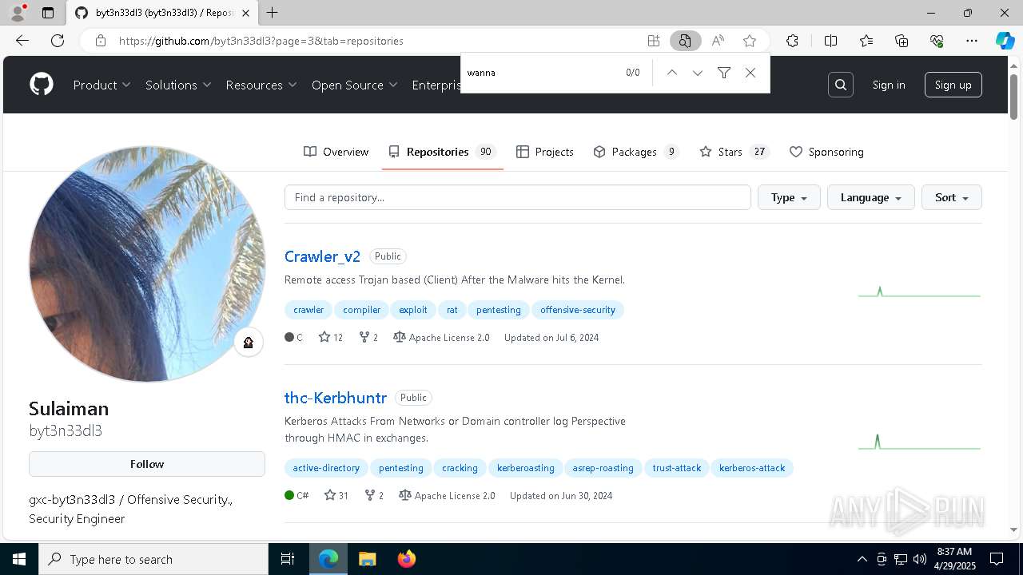This screenshot has height=575, width=1023.
Task: Open Task View on taskbar
Action: coord(288,559)
